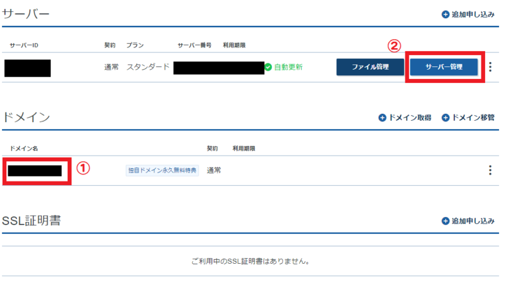Viewport: 506px width, 289px height.
Task: Click the green checkmark icon next to 自動更新
Action: (x=268, y=67)
